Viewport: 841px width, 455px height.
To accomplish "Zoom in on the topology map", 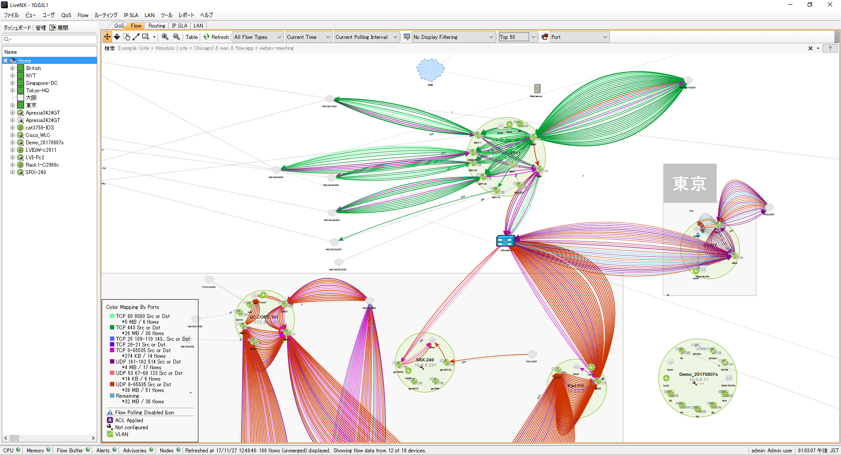I will click(x=165, y=37).
